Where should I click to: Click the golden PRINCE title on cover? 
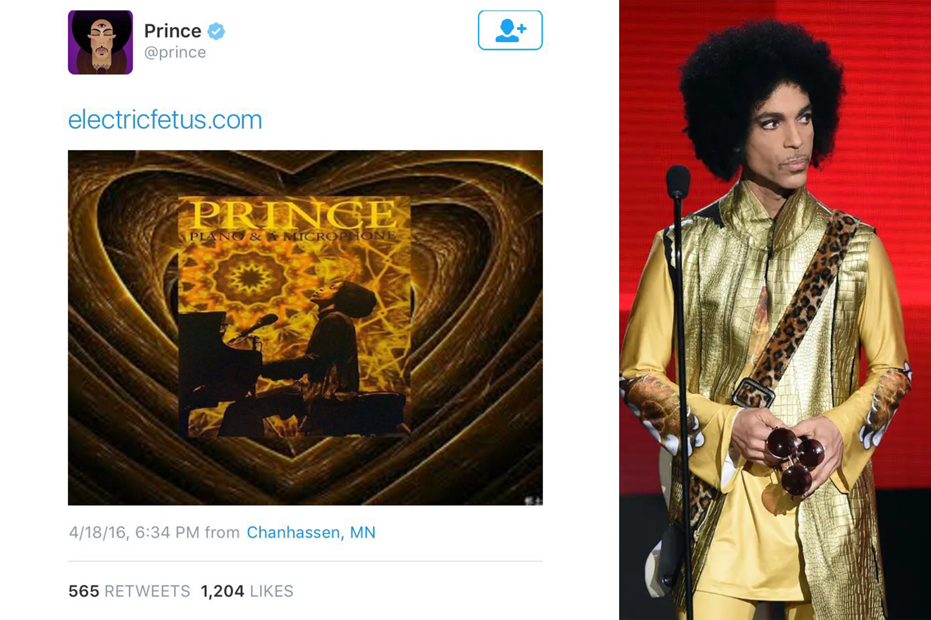point(294,214)
